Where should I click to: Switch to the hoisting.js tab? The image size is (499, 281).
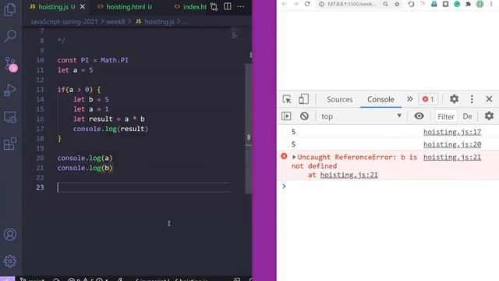coord(53,7)
